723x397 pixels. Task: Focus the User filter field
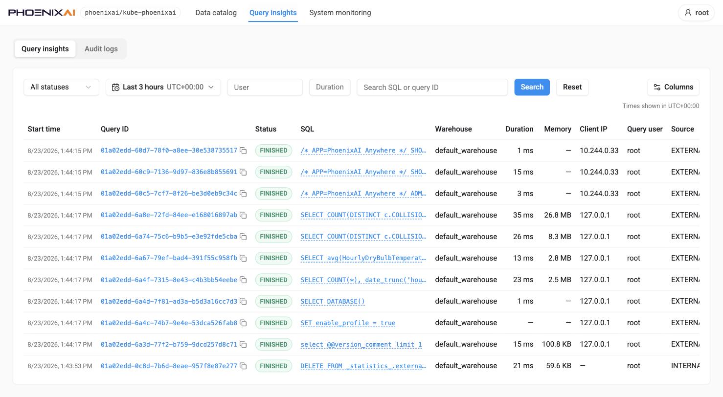pyautogui.click(x=265, y=87)
